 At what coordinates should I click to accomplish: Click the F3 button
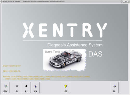tap(36, 88)
